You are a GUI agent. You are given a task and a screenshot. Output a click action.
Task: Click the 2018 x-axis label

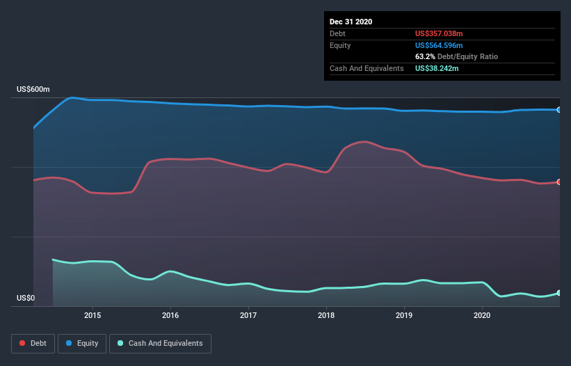click(326, 315)
